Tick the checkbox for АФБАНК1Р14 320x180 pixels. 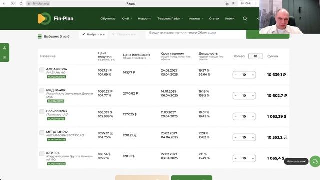[x=42, y=70]
